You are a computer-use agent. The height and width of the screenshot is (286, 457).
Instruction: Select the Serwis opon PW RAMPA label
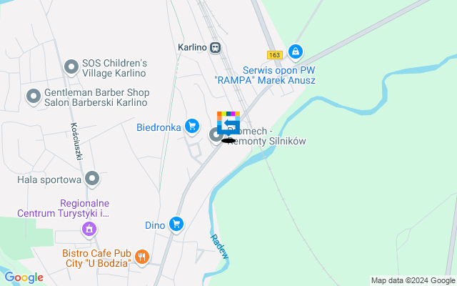[x=265, y=75]
